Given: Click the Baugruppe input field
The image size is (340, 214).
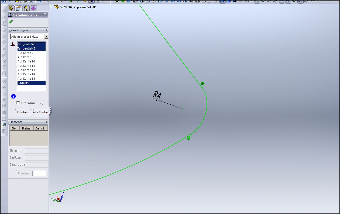Looking at the screenshot, I should pyautogui.click(x=37, y=165).
